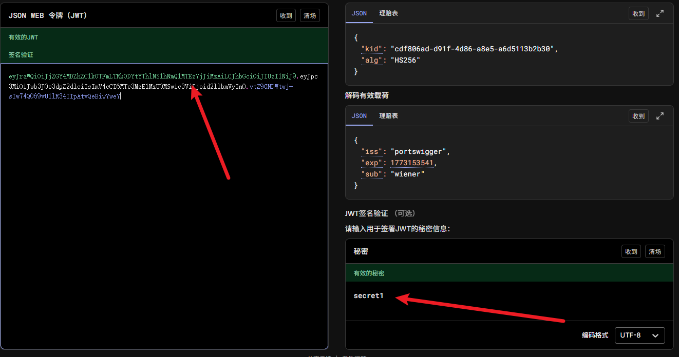Expand the decoded payload panel to fullscreen

point(660,116)
